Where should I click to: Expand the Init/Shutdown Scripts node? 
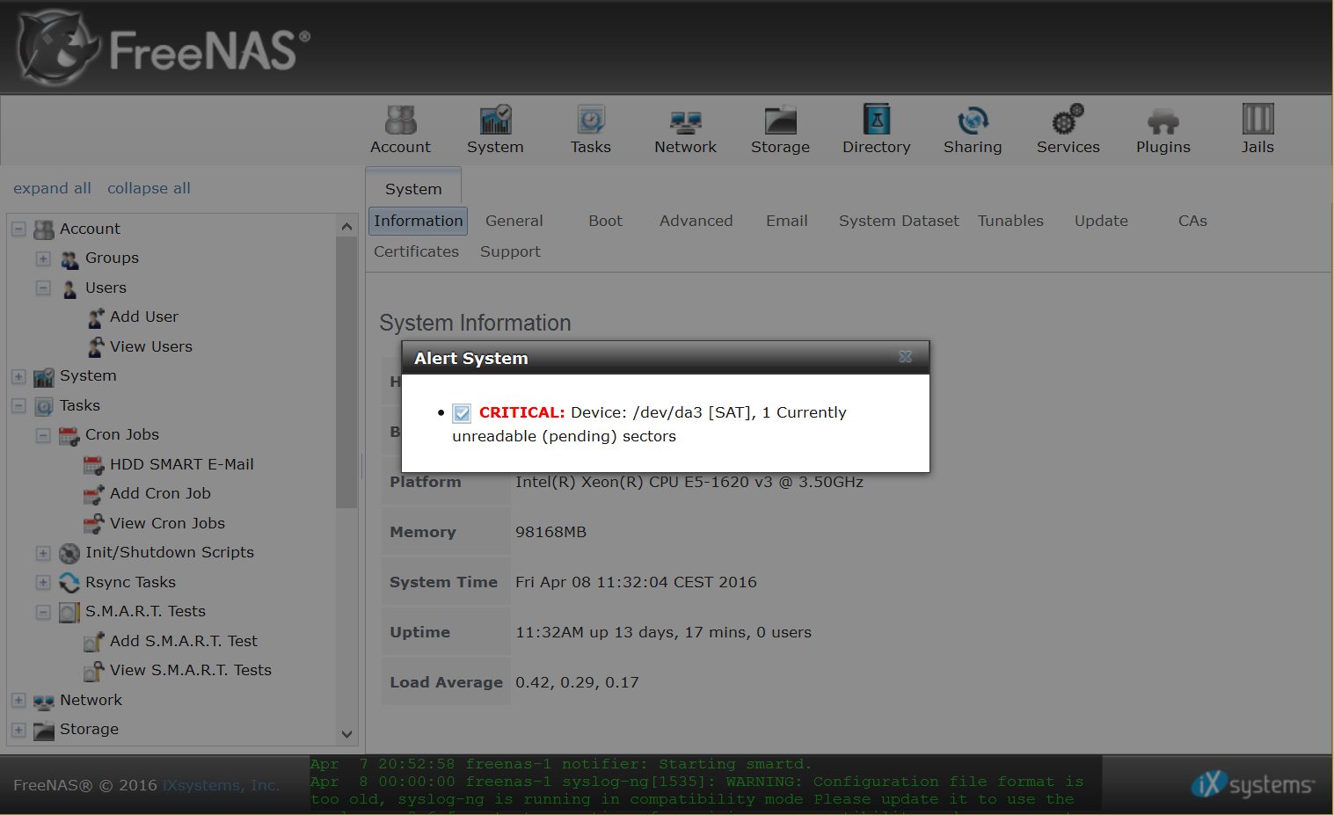[x=43, y=553]
